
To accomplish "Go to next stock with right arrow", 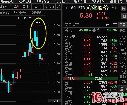I will tap(116, 8).
